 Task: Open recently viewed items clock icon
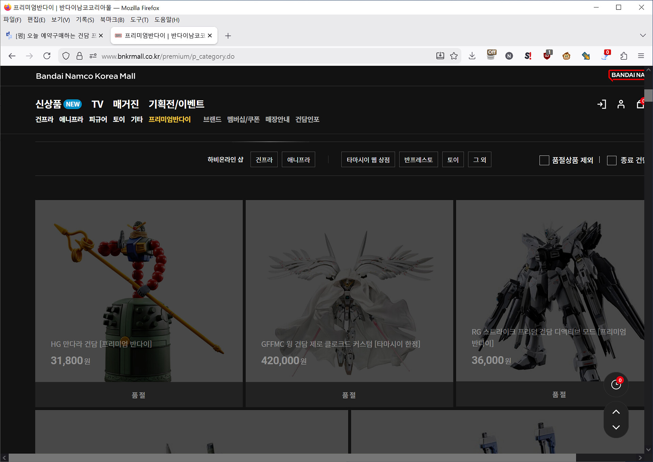pos(616,384)
